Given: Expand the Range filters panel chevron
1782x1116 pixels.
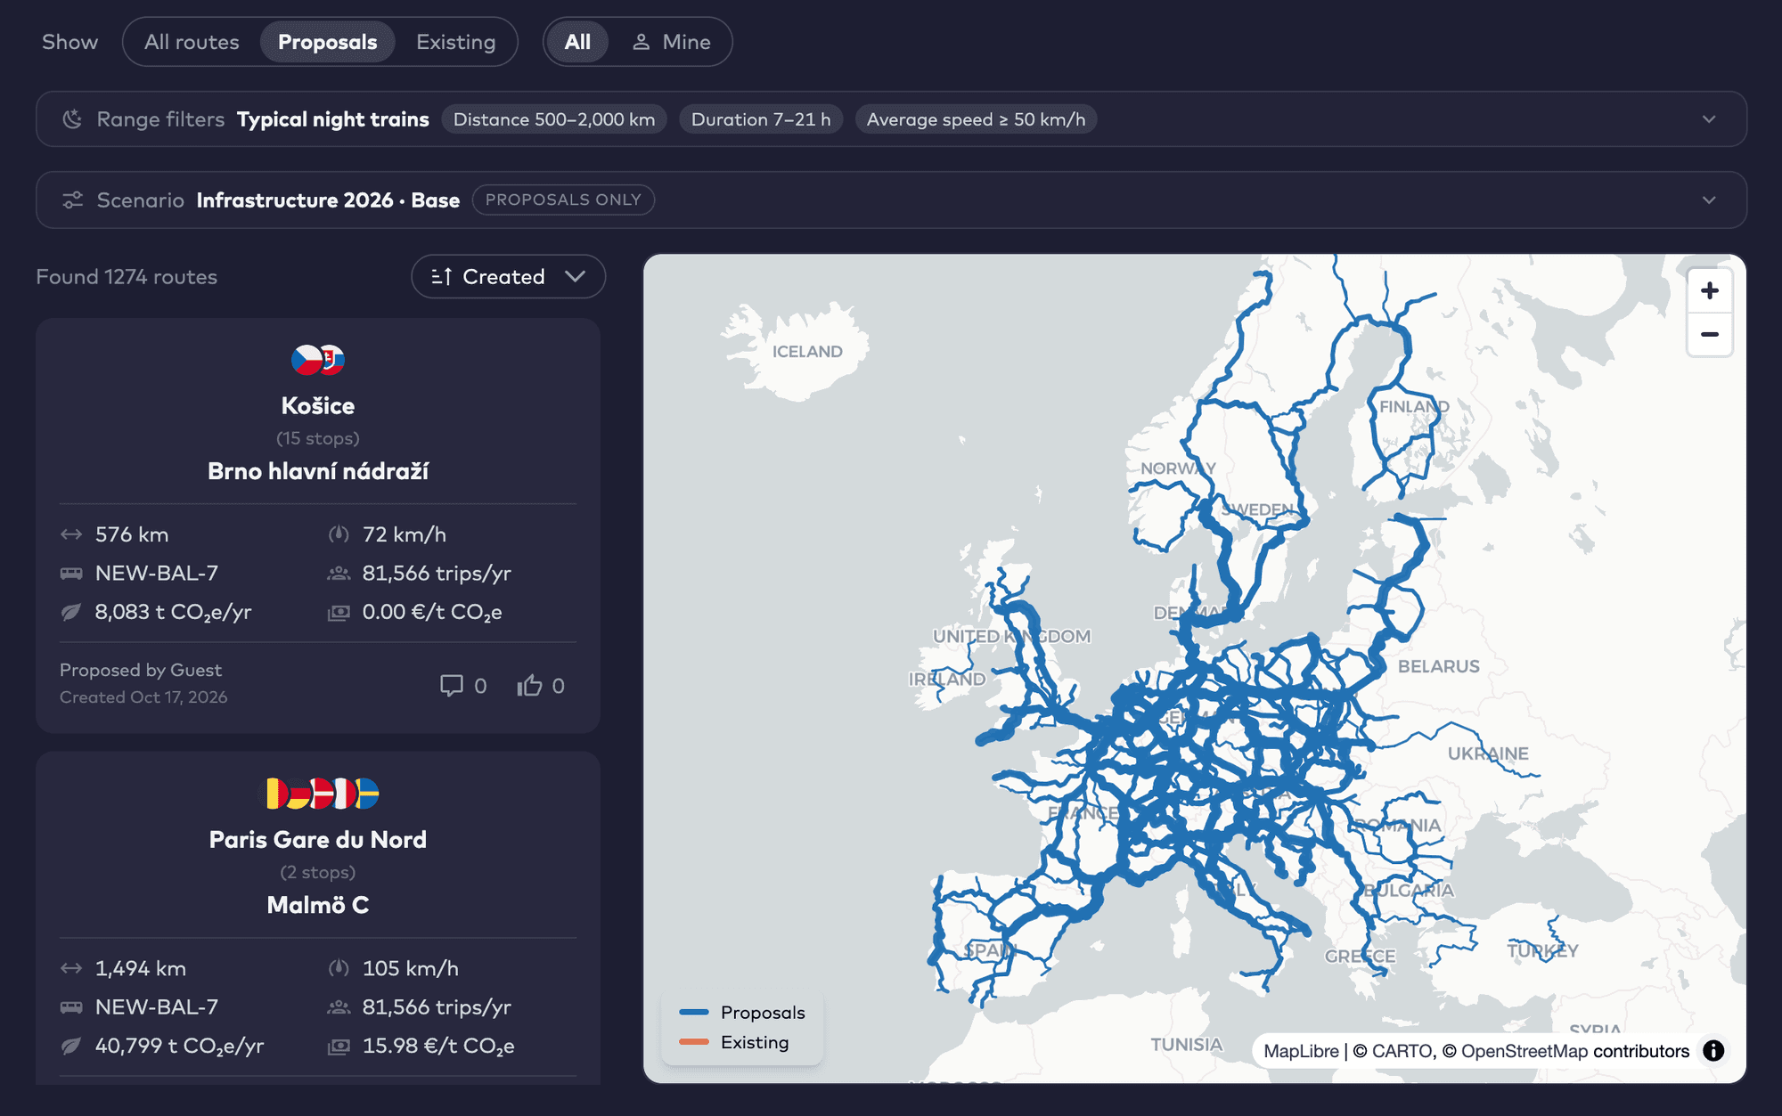Looking at the screenshot, I should click(x=1709, y=119).
